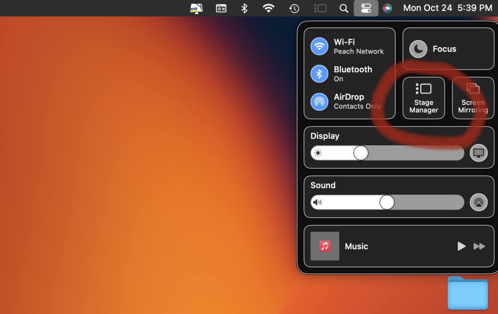Open Siri from the menu bar
Viewport: 498px width, 314px height.
(387, 8)
